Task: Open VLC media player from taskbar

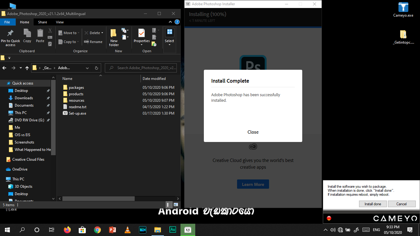Action: [x=127, y=230]
